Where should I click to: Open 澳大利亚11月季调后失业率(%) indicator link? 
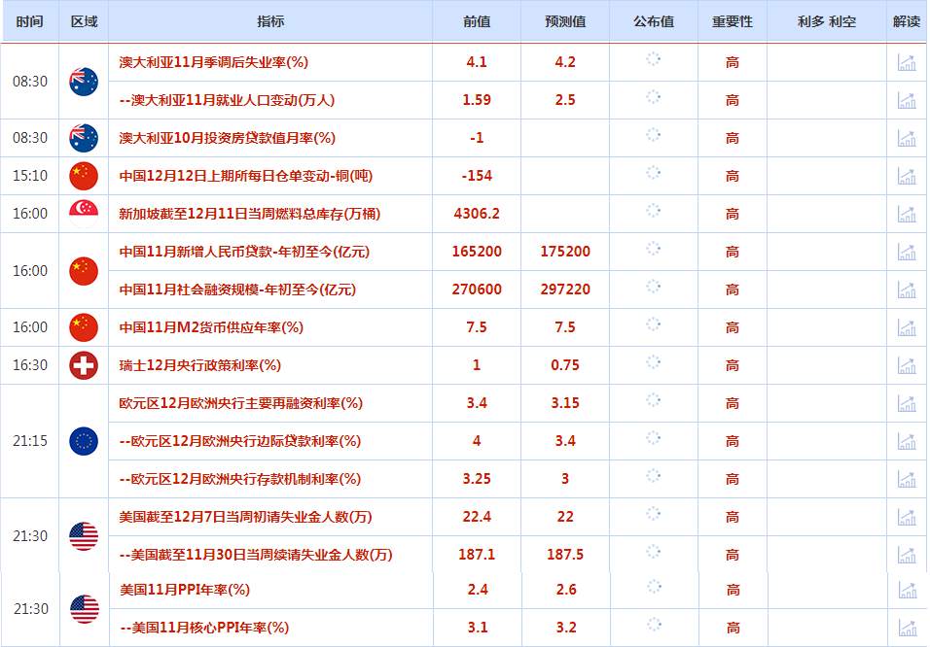click(x=213, y=62)
